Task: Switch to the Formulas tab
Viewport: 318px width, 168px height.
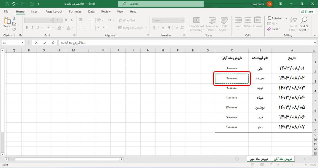Action: point(75,11)
